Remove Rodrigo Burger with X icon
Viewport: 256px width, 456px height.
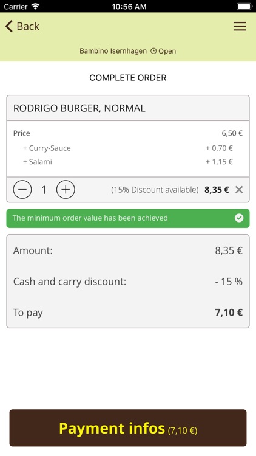[x=239, y=190]
